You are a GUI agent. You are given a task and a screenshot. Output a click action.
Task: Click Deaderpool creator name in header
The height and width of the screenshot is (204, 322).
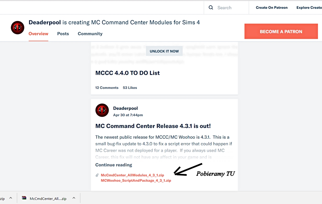[x=45, y=22]
